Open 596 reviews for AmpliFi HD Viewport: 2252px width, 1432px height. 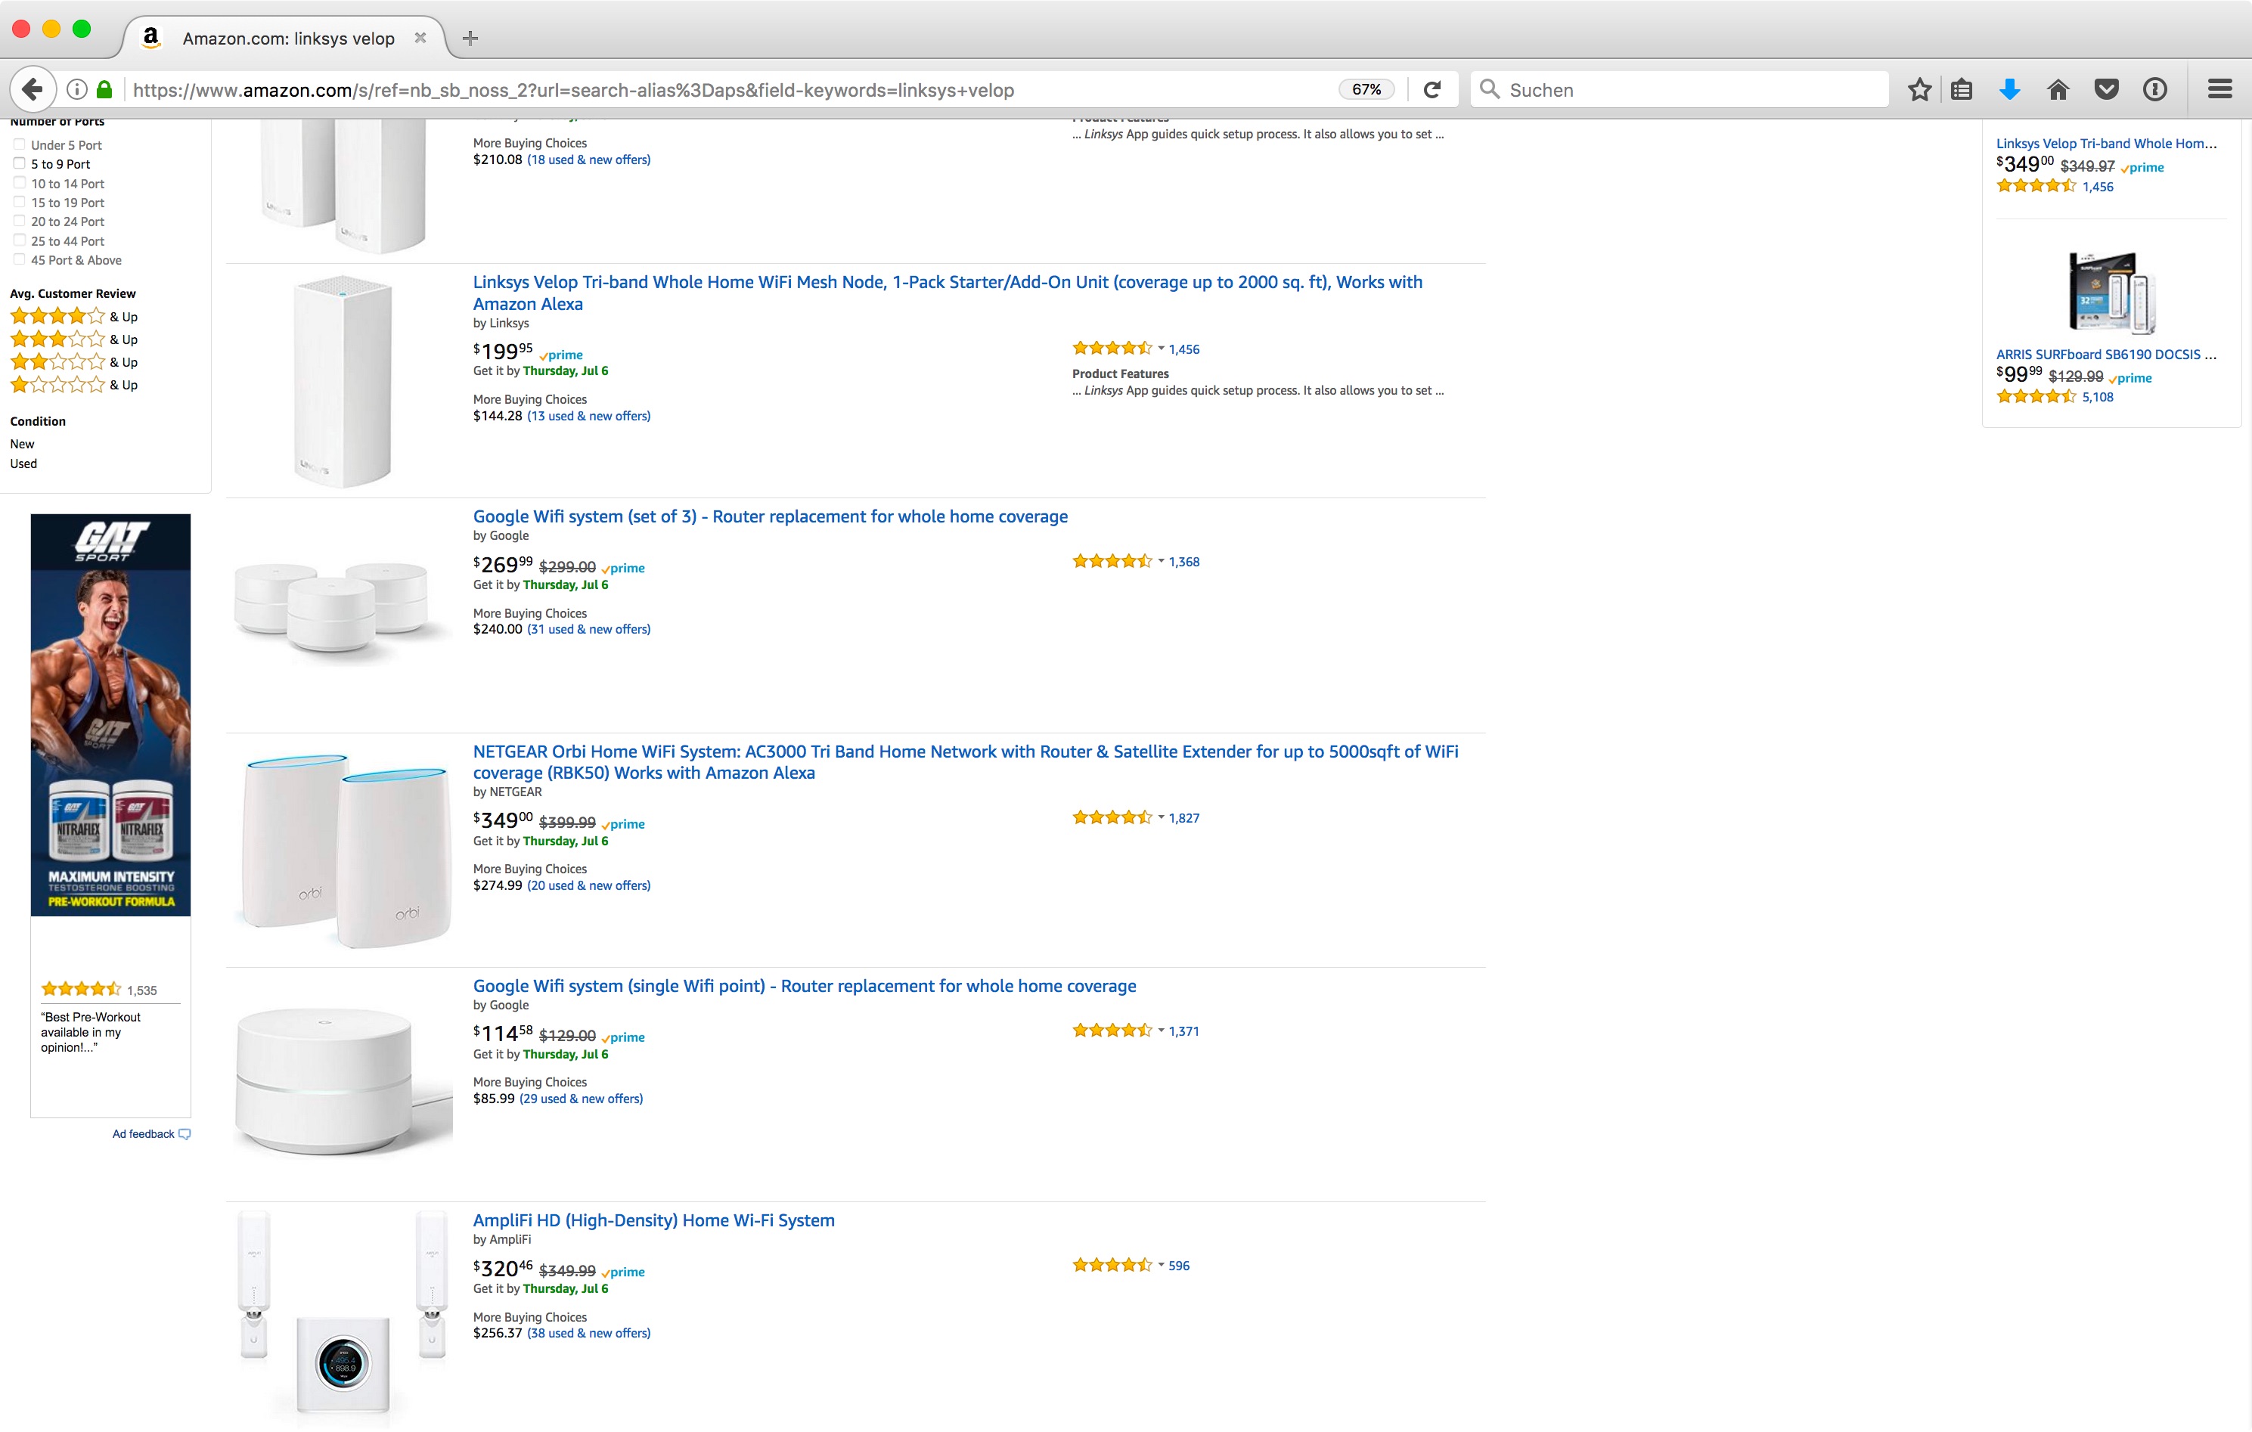(x=1179, y=1266)
